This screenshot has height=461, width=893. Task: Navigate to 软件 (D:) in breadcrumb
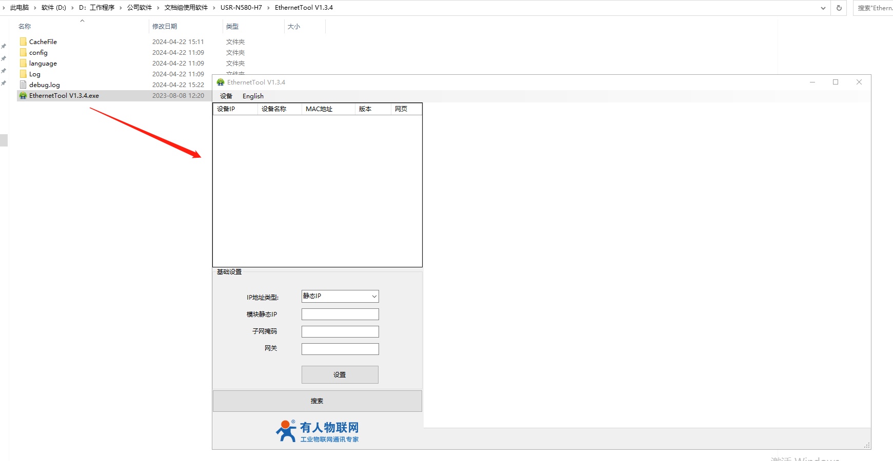coord(54,8)
